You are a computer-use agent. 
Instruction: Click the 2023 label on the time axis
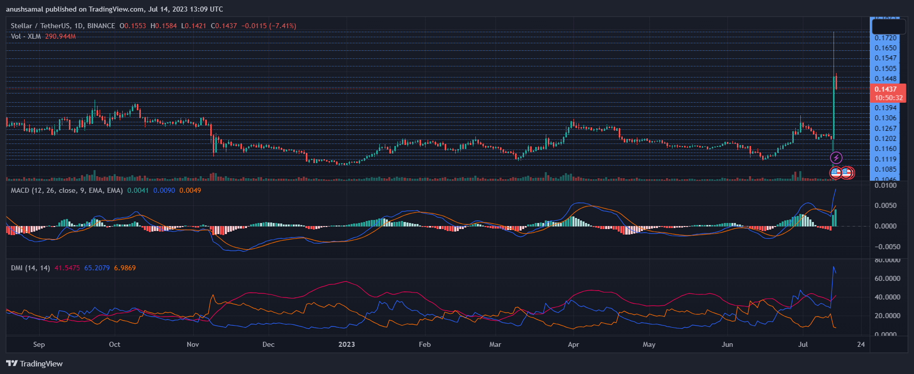[347, 344]
